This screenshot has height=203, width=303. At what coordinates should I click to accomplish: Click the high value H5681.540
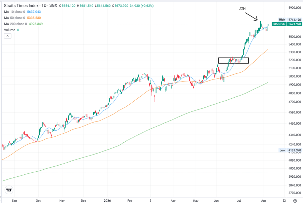point(85,6)
